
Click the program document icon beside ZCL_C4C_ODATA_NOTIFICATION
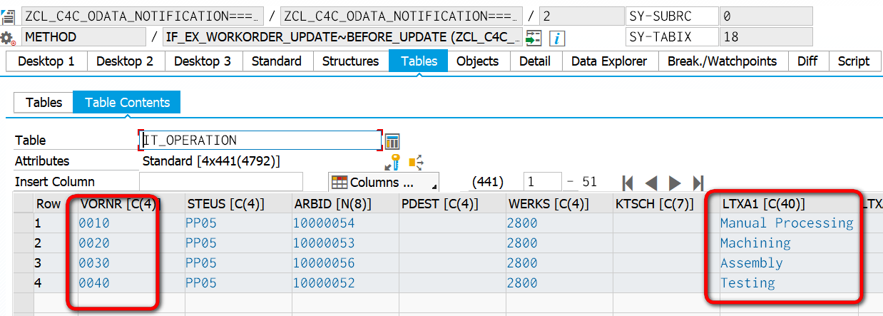point(8,16)
